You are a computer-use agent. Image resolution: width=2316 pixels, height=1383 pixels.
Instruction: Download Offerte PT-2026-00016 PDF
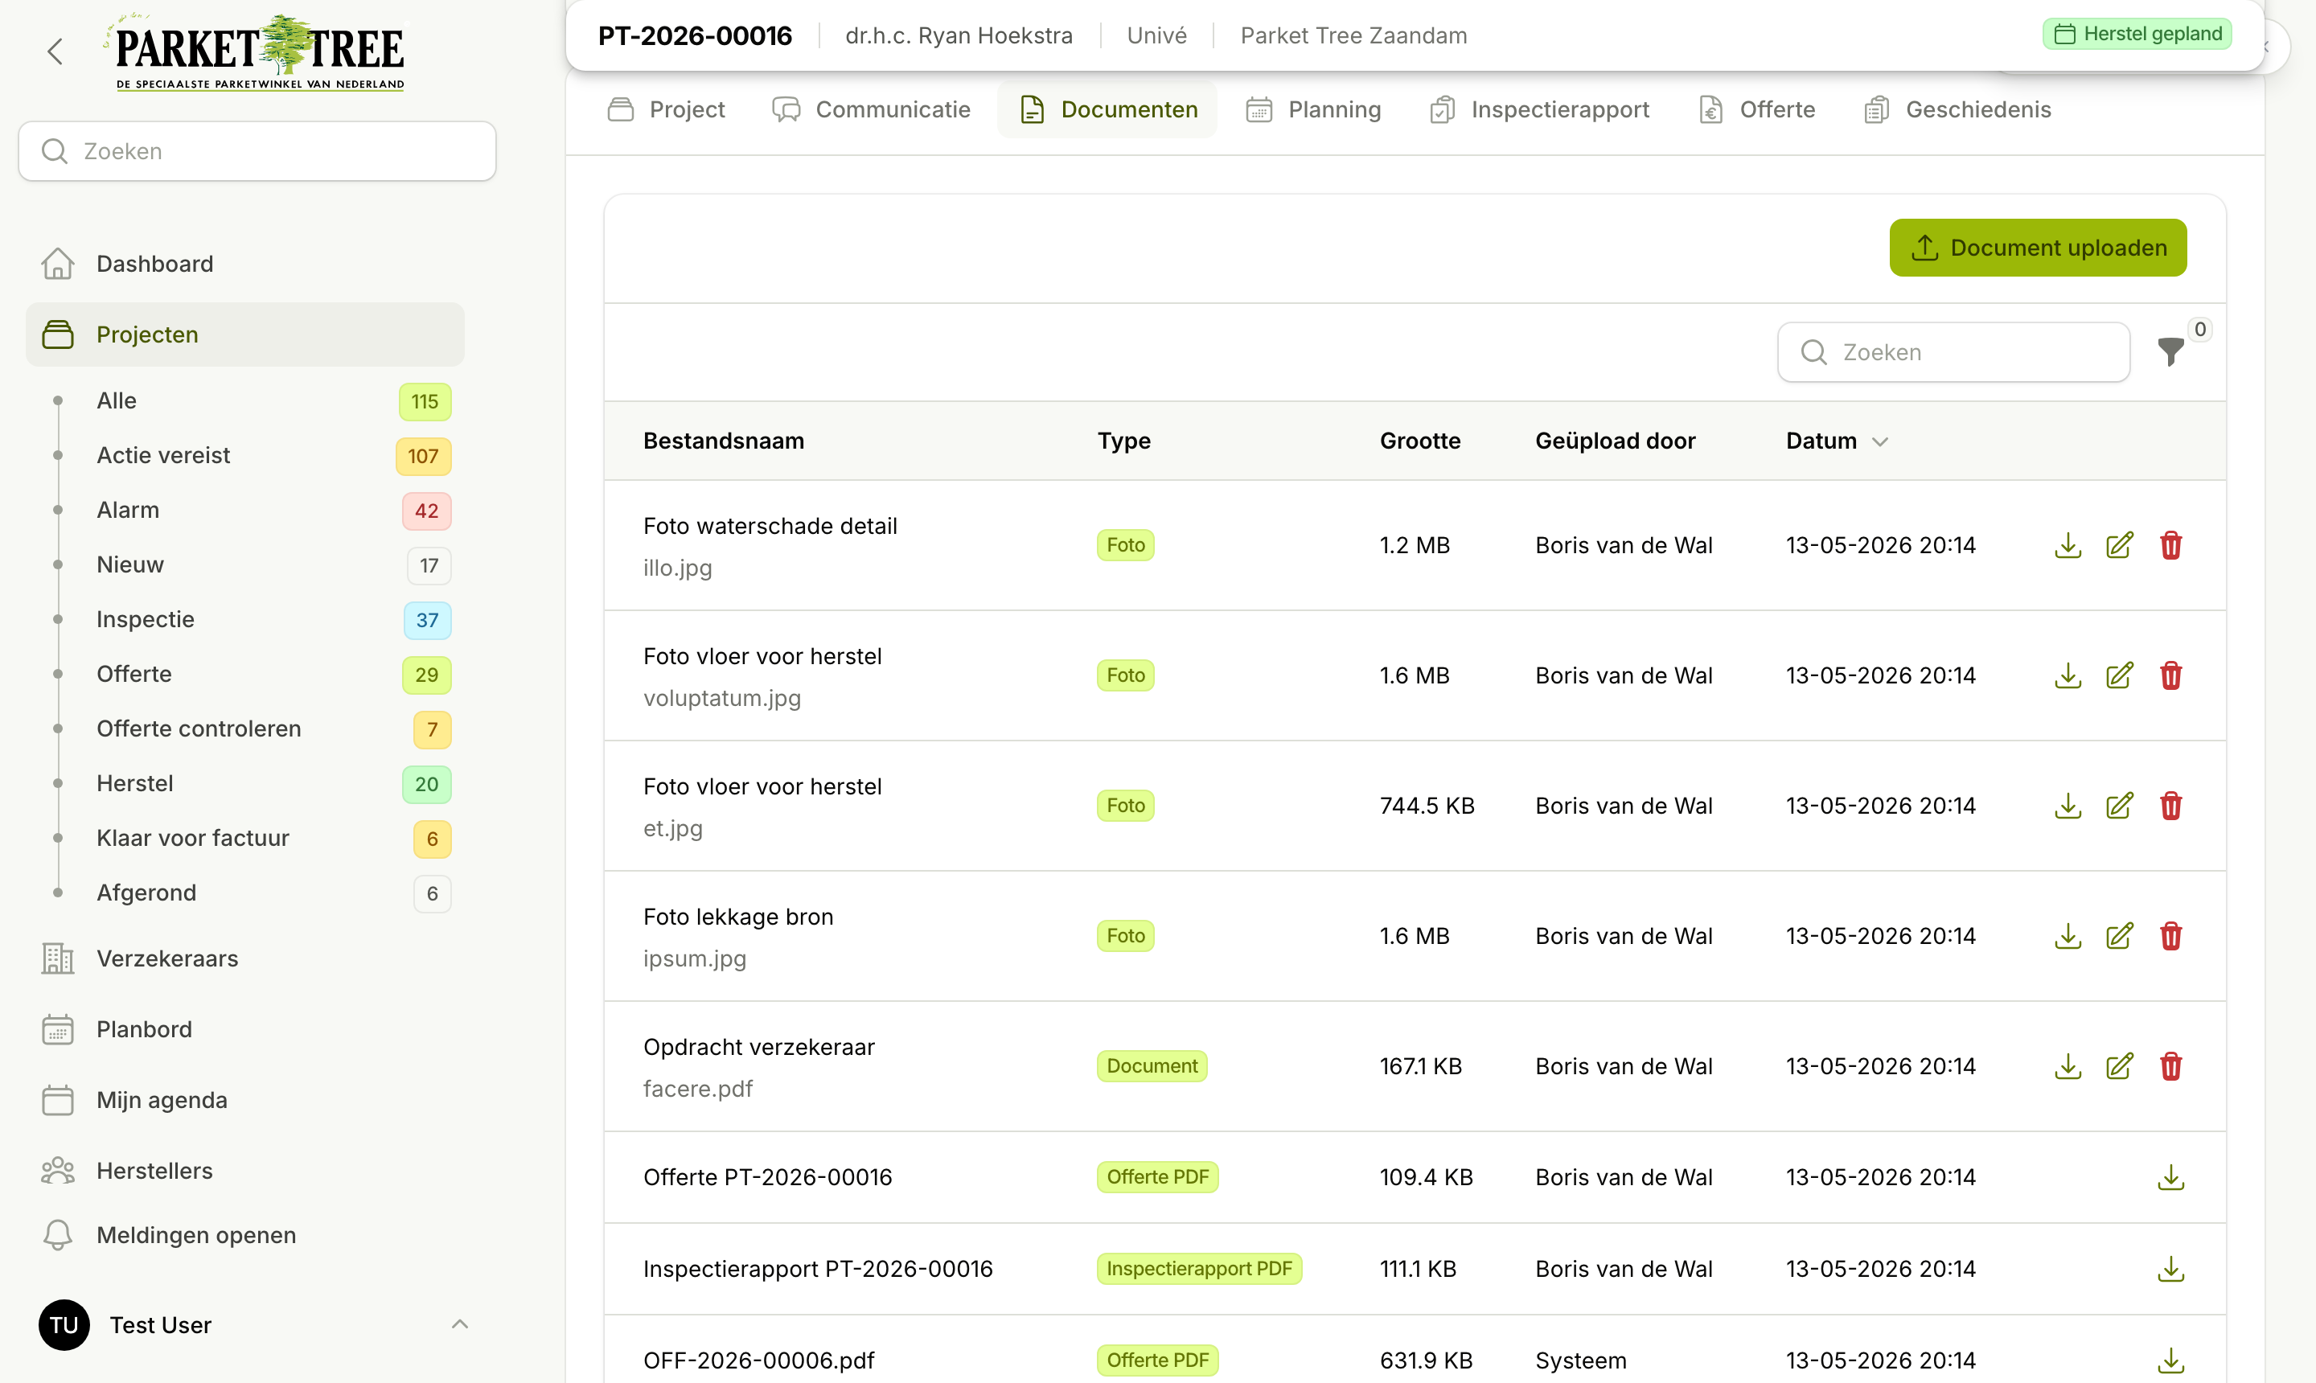click(2170, 1178)
